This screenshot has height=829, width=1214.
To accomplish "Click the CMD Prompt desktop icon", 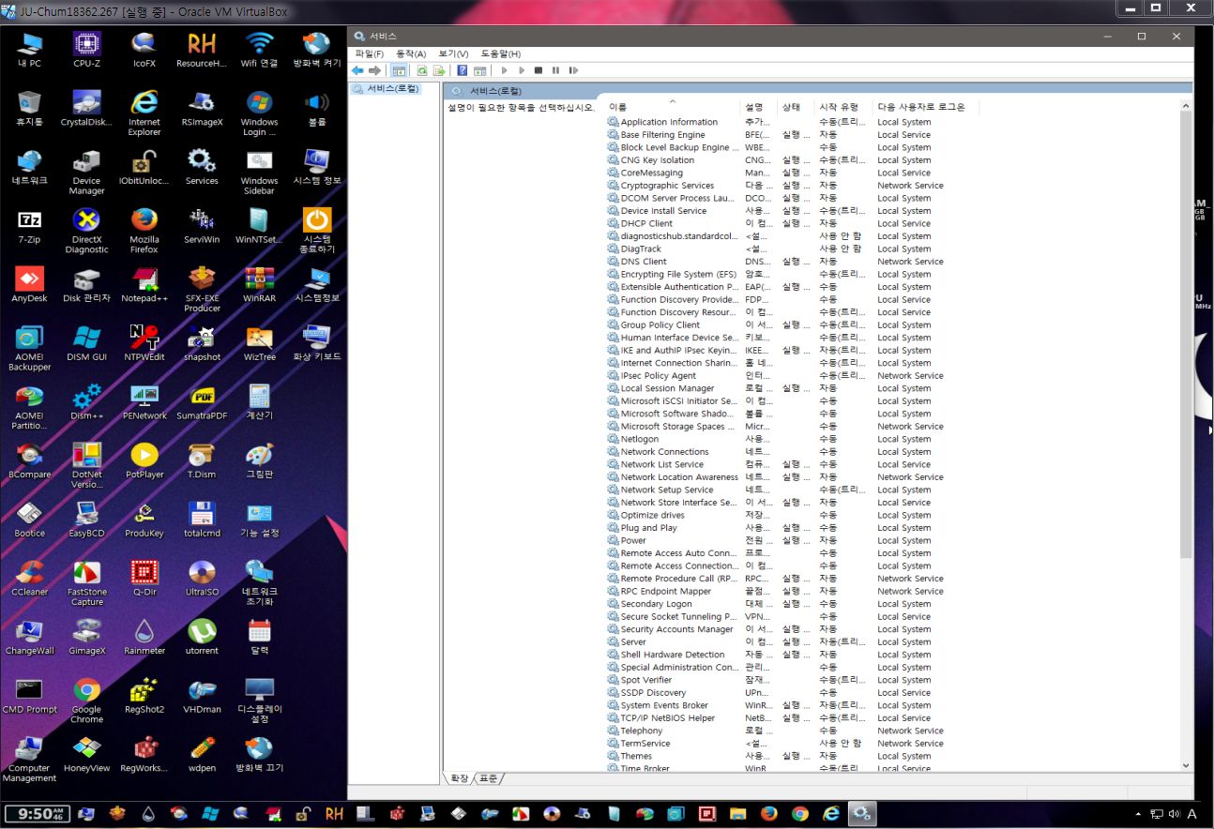I will [29, 696].
